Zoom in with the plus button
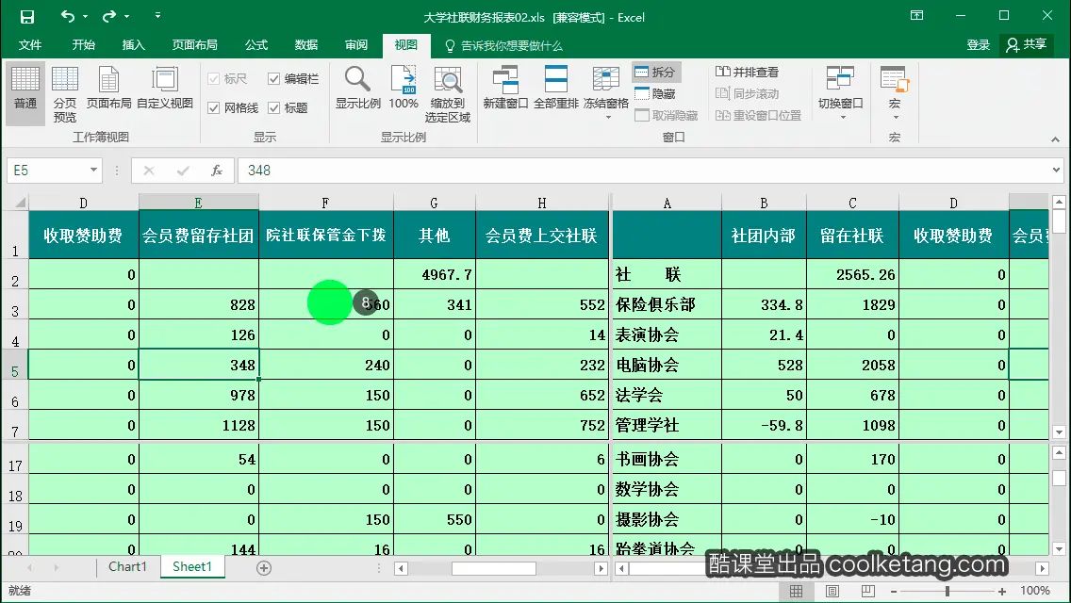The image size is (1071, 603). 1002,592
